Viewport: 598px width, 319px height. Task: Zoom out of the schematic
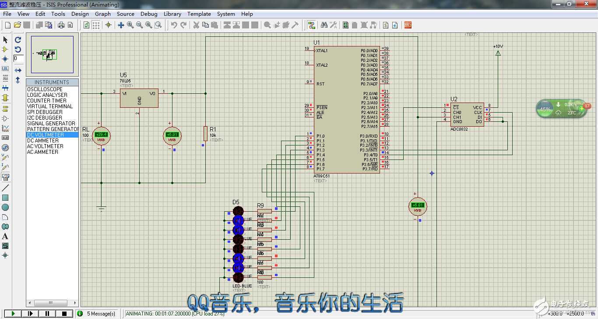coord(140,25)
